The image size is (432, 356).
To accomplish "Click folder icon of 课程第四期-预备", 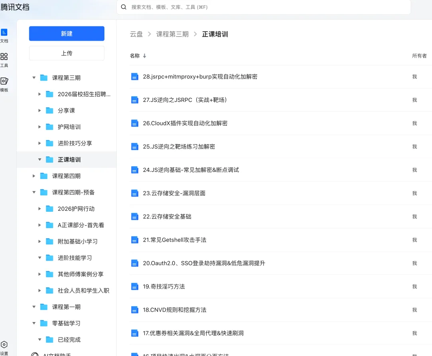I will click(44, 192).
